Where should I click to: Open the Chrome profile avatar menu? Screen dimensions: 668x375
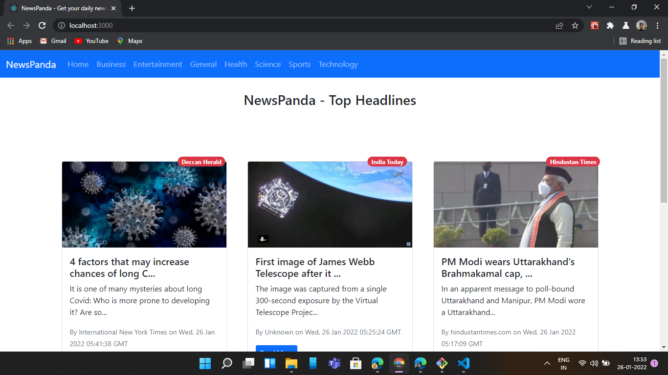click(642, 25)
